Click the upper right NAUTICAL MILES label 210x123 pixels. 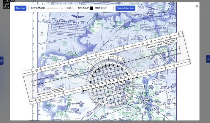pos(155,46)
